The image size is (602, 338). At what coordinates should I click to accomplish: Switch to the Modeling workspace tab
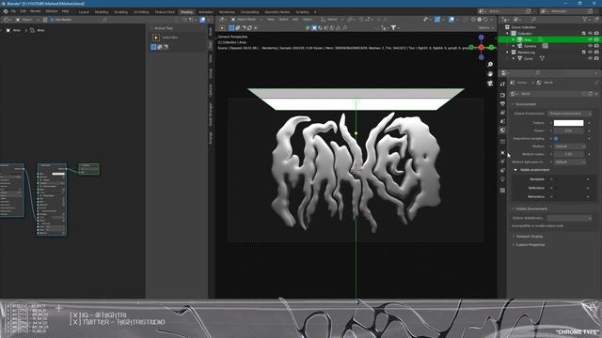click(x=102, y=12)
